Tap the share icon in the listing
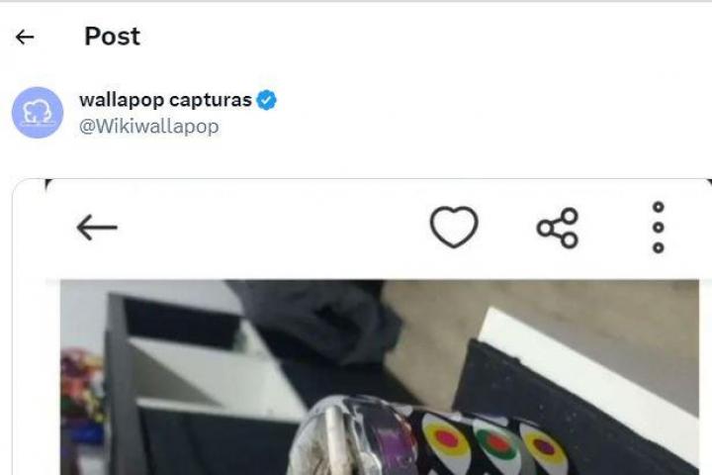This screenshot has height=475, width=712. click(x=558, y=228)
